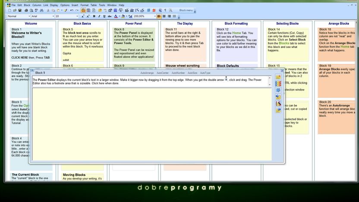Redo the last undone action
Viewport: 359px width, 202px height.
[x=77, y=10]
